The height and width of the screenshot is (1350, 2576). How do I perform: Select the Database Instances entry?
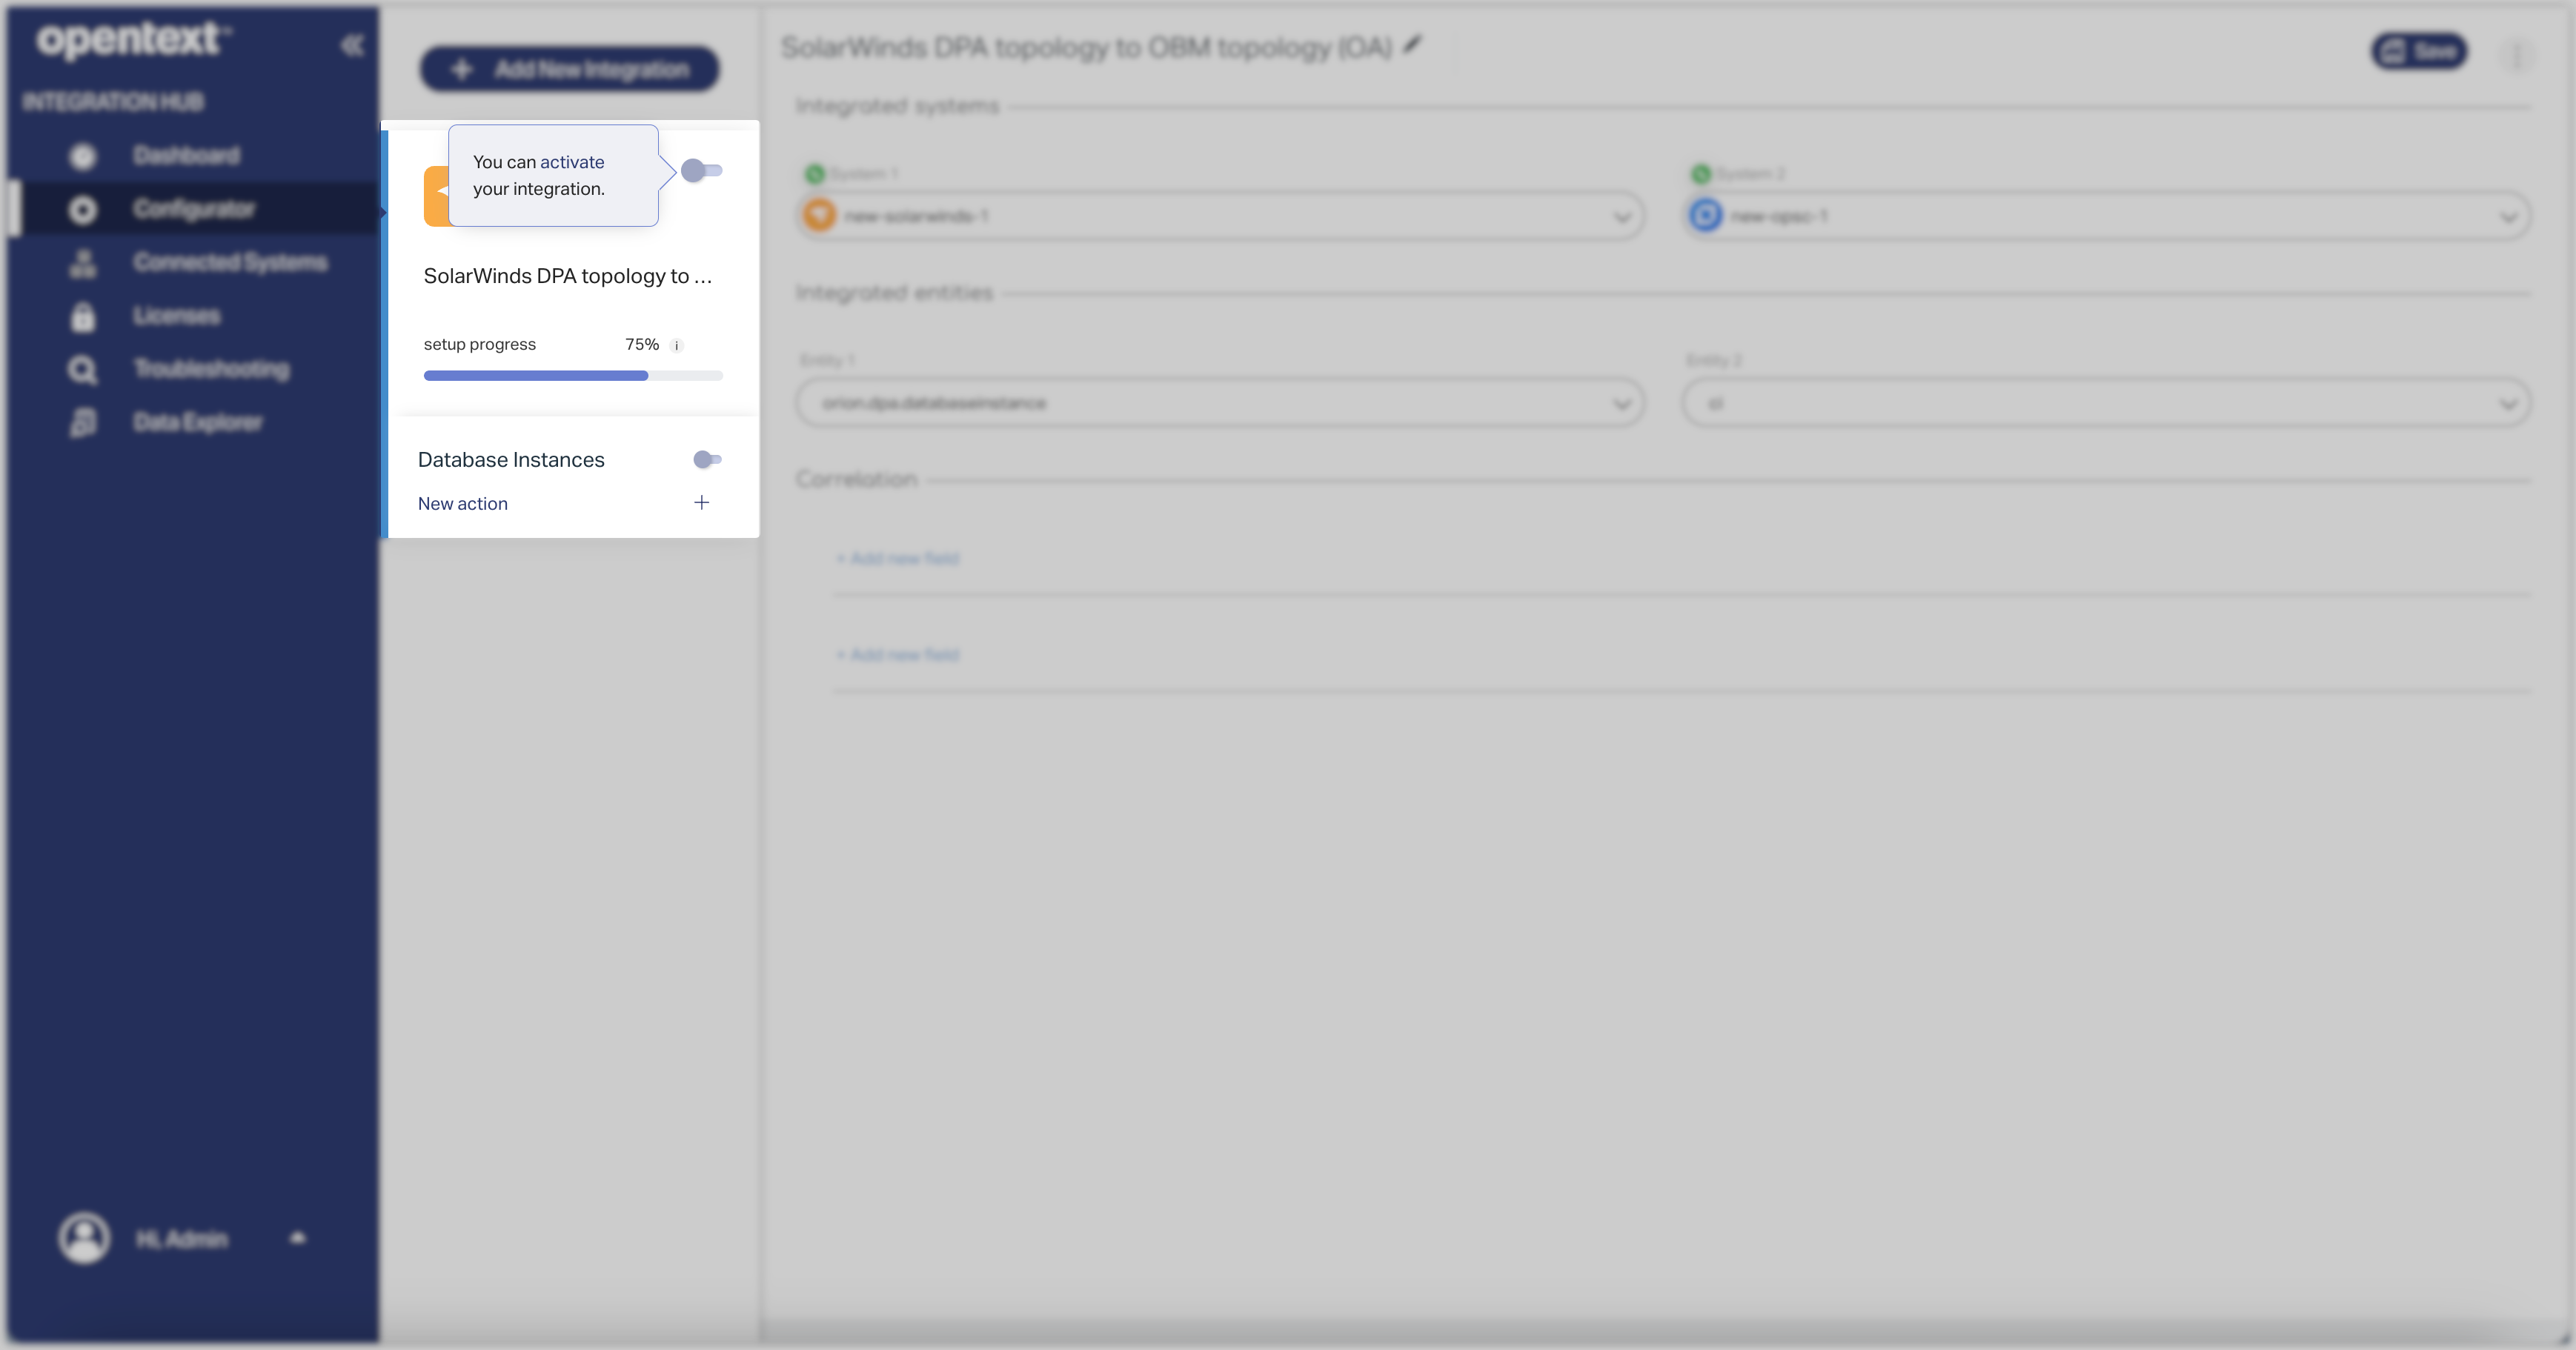511,460
